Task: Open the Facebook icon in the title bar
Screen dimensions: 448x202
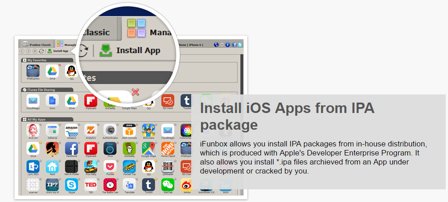Action: click(x=234, y=45)
